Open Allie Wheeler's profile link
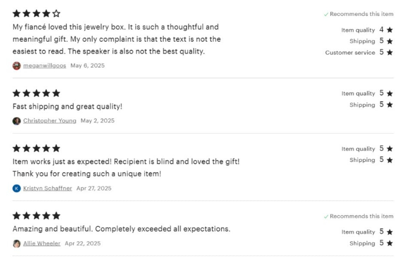 tap(42, 243)
